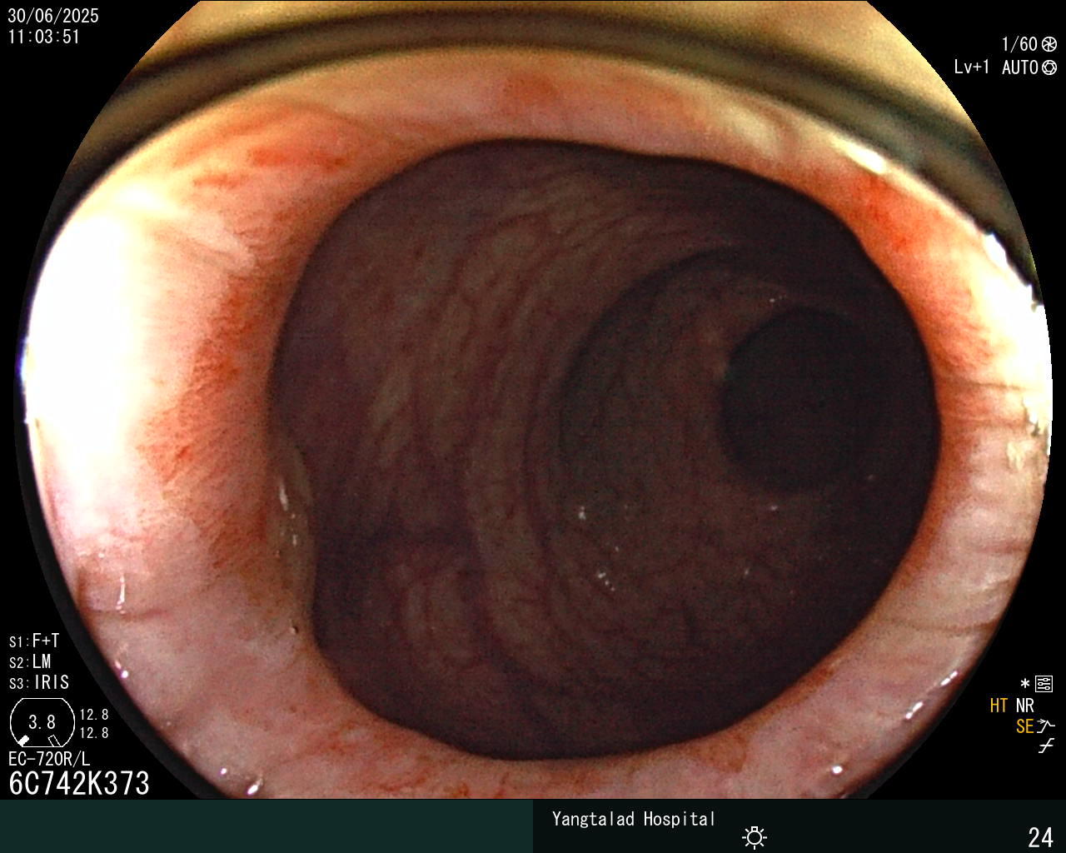Click the scope tip diagram showing 3.8
The height and width of the screenshot is (853, 1066).
click(x=42, y=722)
